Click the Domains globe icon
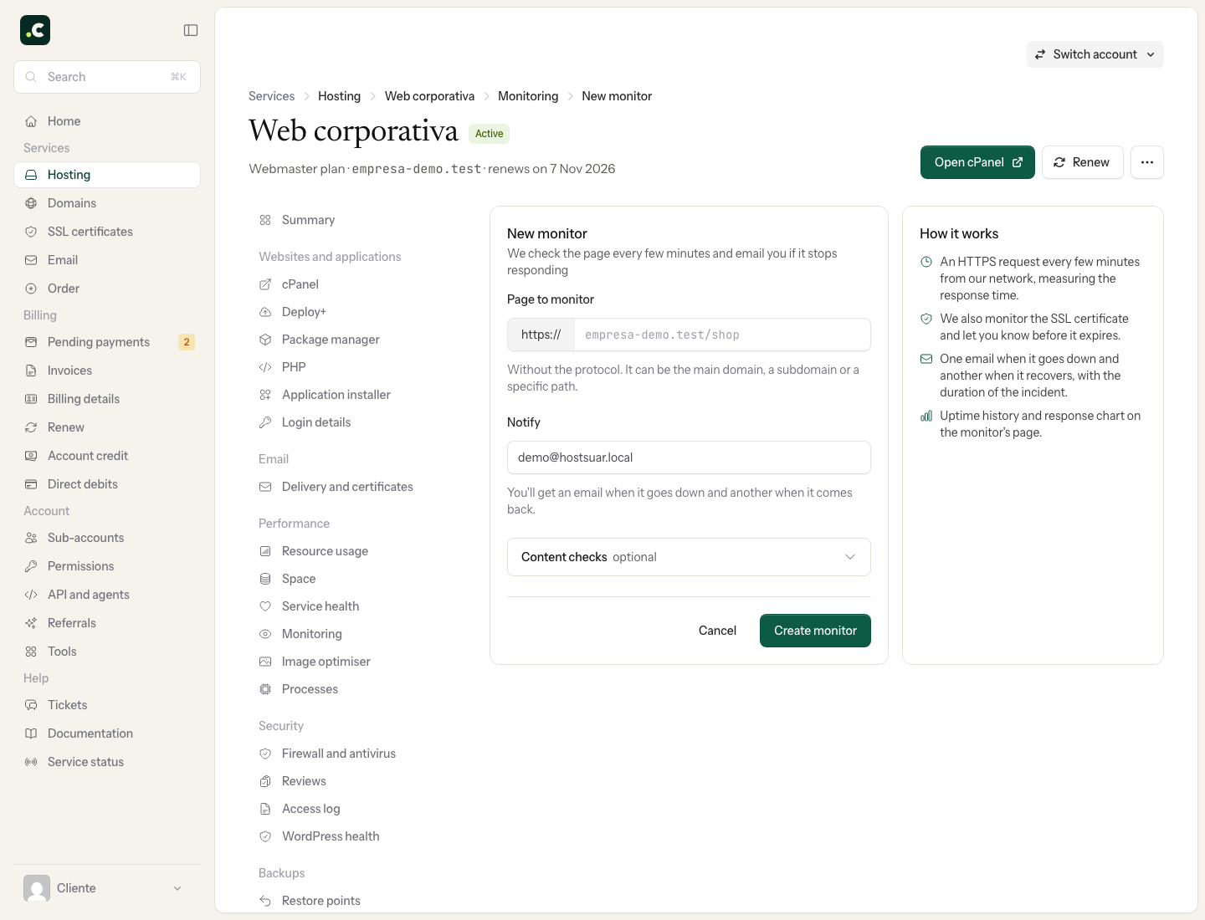Viewport: 1205px width, 920px height. pyautogui.click(x=31, y=203)
